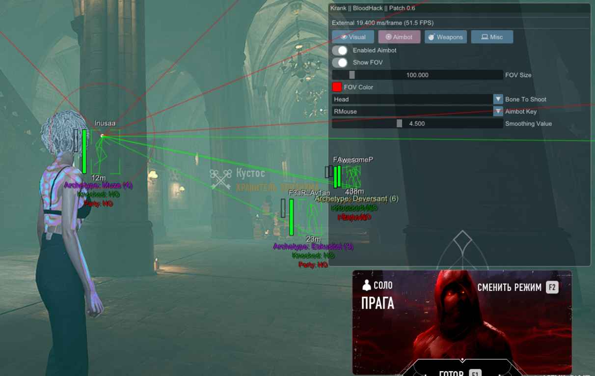
Task: Click the bomb icon on the Weapons tab
Action: click(x=432, y=36)
